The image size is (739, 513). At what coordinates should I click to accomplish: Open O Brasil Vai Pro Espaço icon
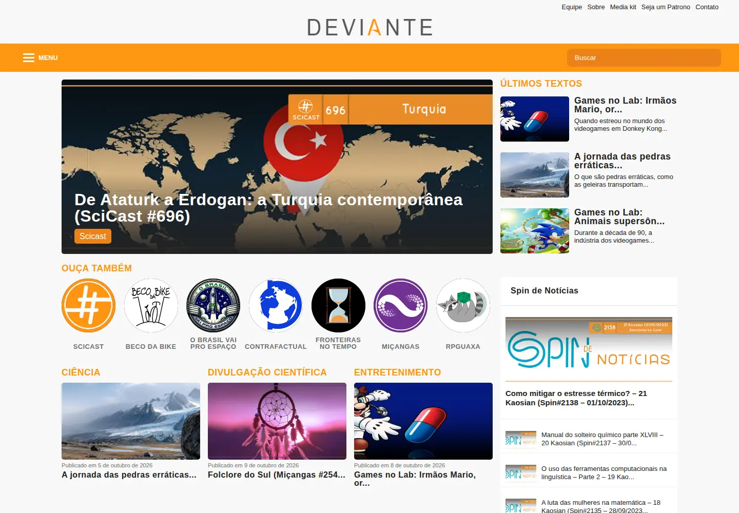pyautogui.click(x=213, y=305)
